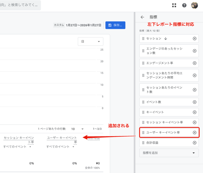Select the セッション キーイベント率 metric item

164,122
